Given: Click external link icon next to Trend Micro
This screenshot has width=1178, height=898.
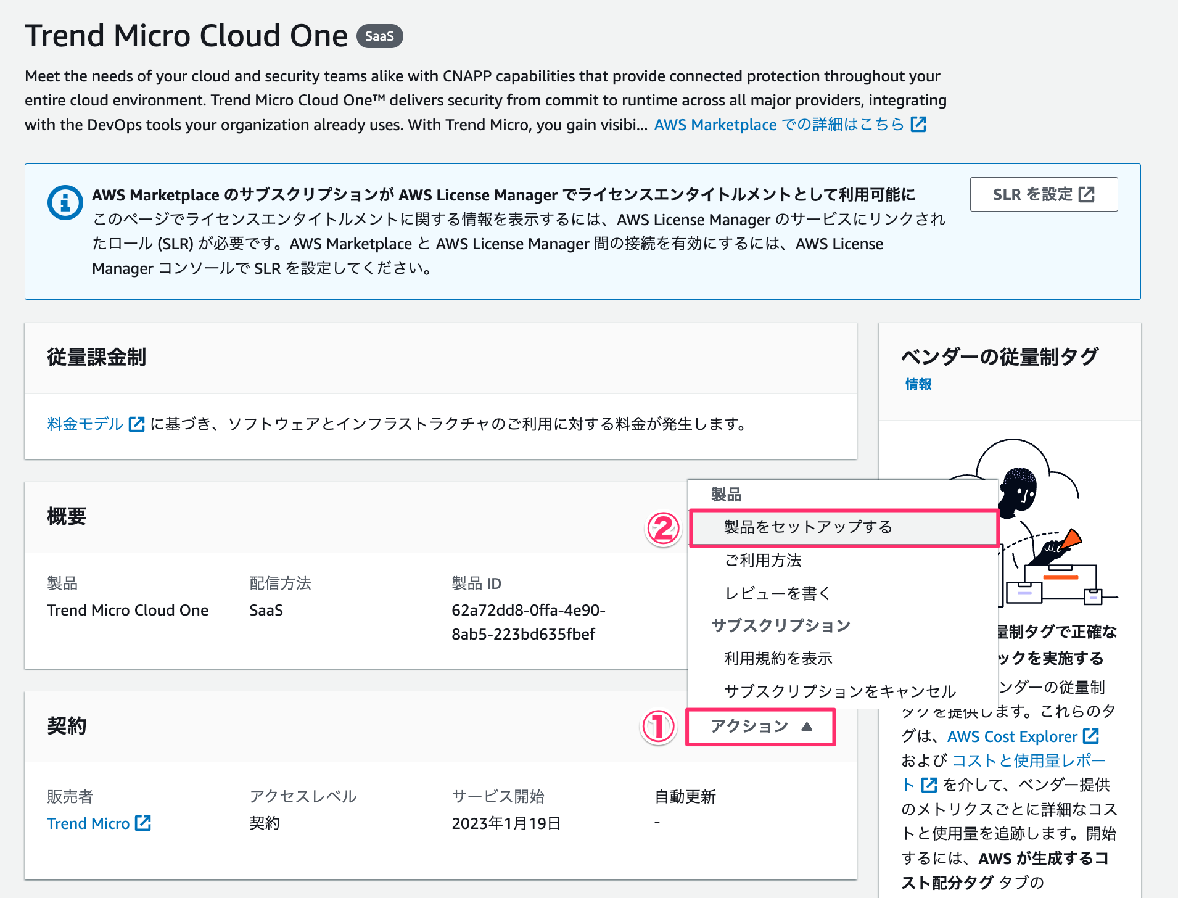Looking at the screenshot, I should pyautogui.click(x=144, y=823).
